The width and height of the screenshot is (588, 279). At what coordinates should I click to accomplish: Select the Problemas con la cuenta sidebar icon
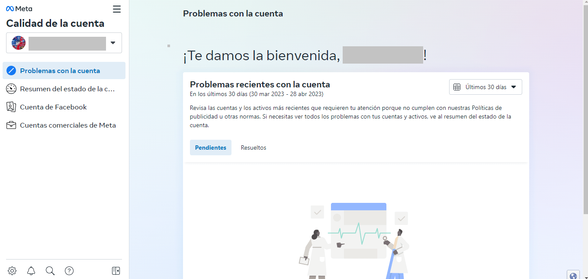pyautogui.click(x=10, y=70)
